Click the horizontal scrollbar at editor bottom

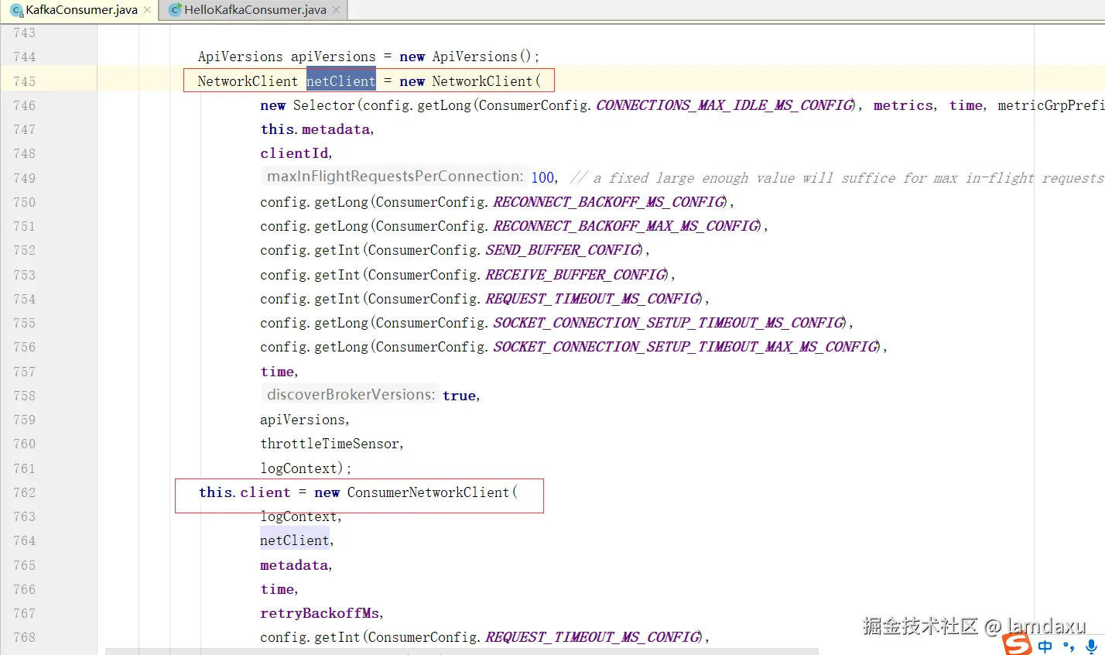coord(461,651)
